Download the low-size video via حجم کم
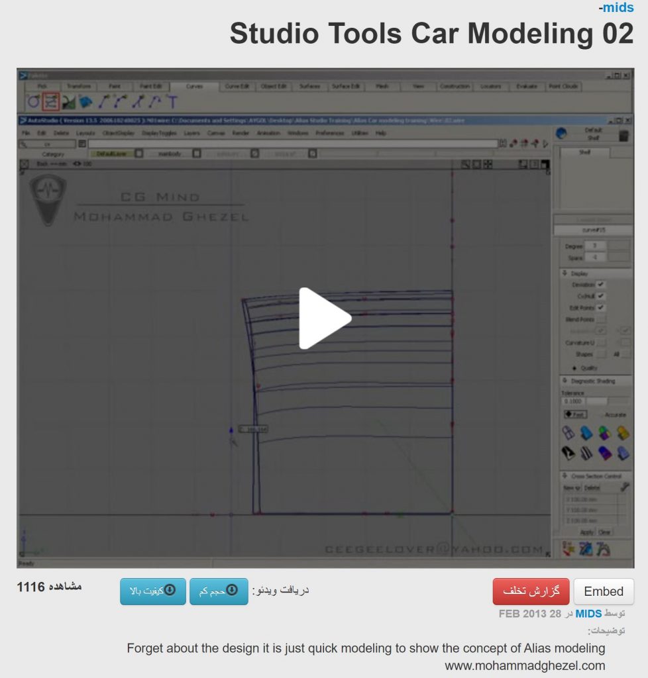 (x=219, y=591)
